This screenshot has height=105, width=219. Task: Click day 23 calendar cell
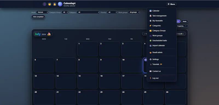[110, 97]
